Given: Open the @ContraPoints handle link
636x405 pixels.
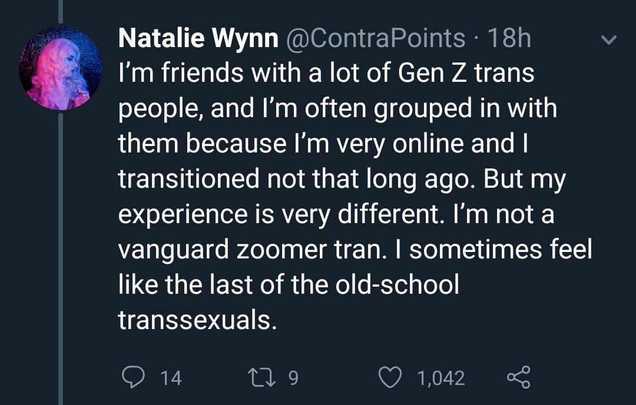Looking at the screenshot, I should (376, 38).
